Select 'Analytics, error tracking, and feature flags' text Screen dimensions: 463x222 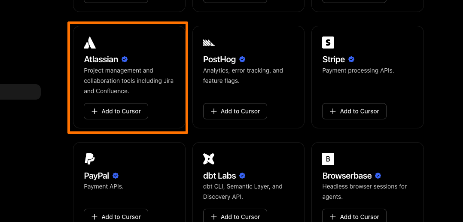tap(243, 76)
